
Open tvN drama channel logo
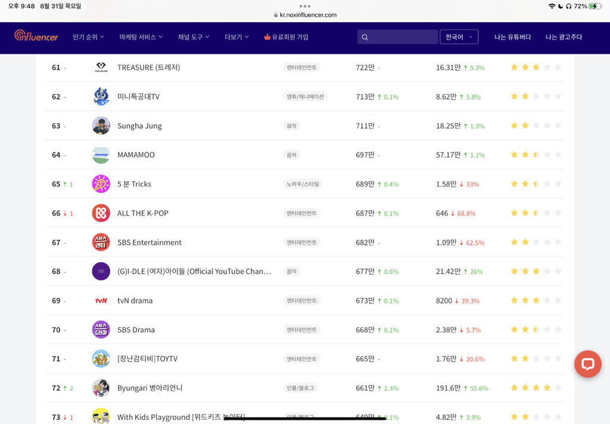101,301
